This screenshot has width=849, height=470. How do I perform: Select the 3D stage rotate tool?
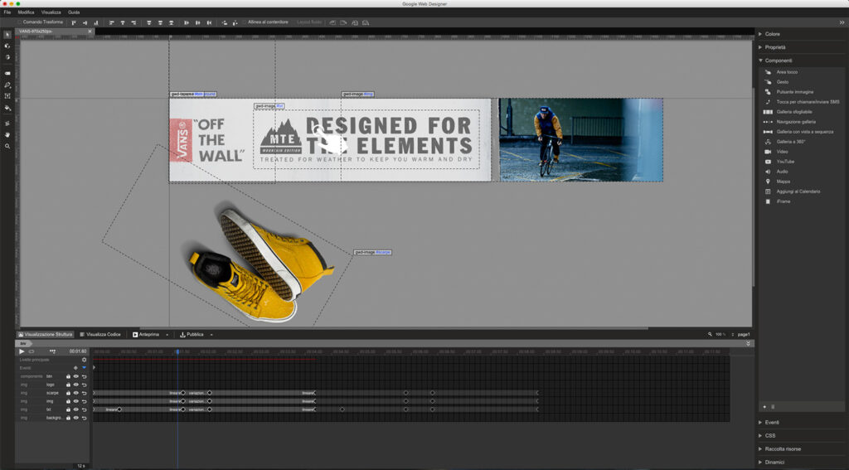click(x=7, y=57)
